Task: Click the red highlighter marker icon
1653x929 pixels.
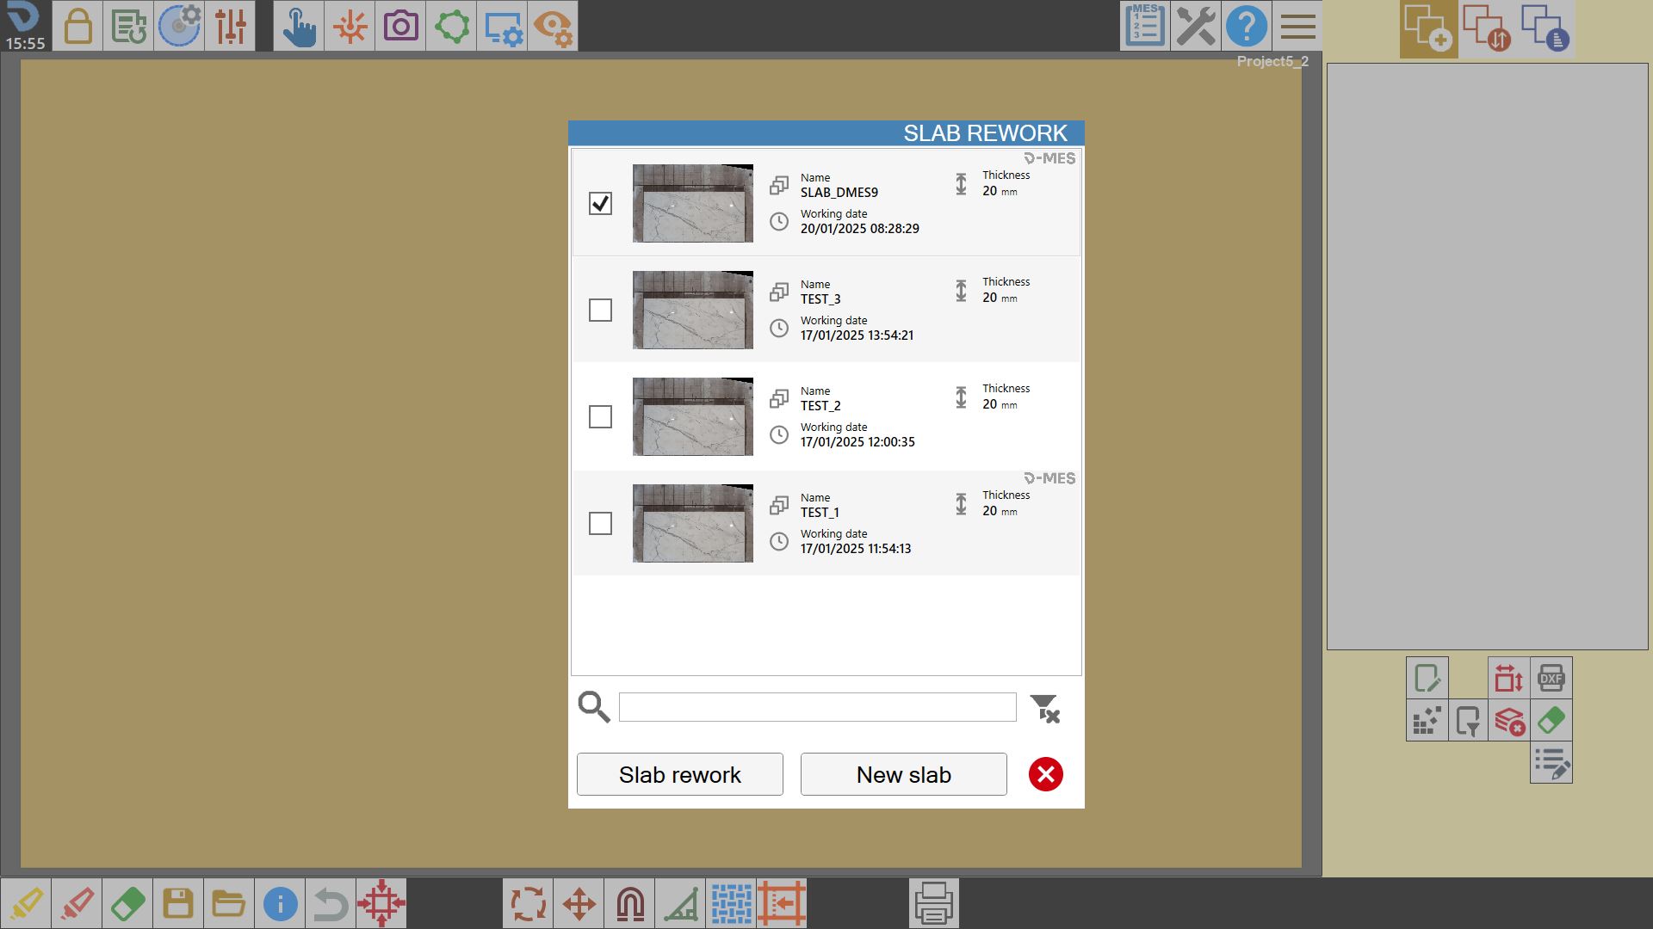Action: [x=77, y=903]
